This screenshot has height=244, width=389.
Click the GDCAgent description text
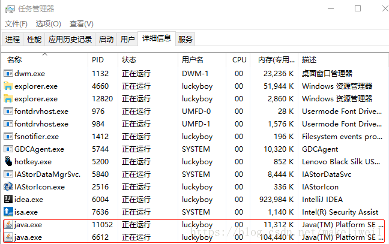[x=320, y=149]
